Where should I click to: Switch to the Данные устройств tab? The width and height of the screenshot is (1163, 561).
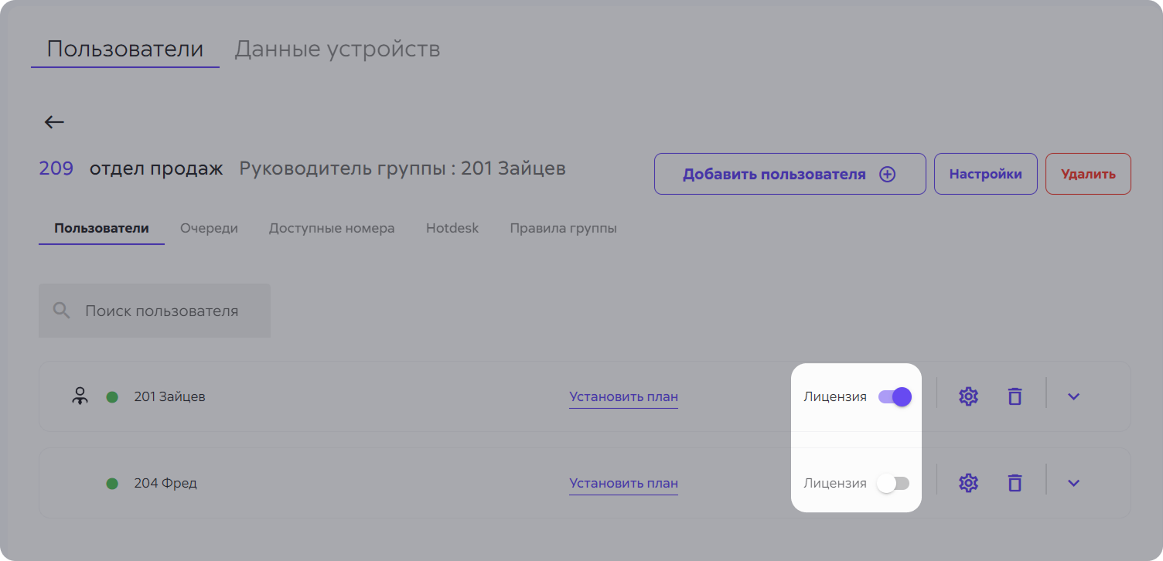pyautogui.click(x=338, y=49)
